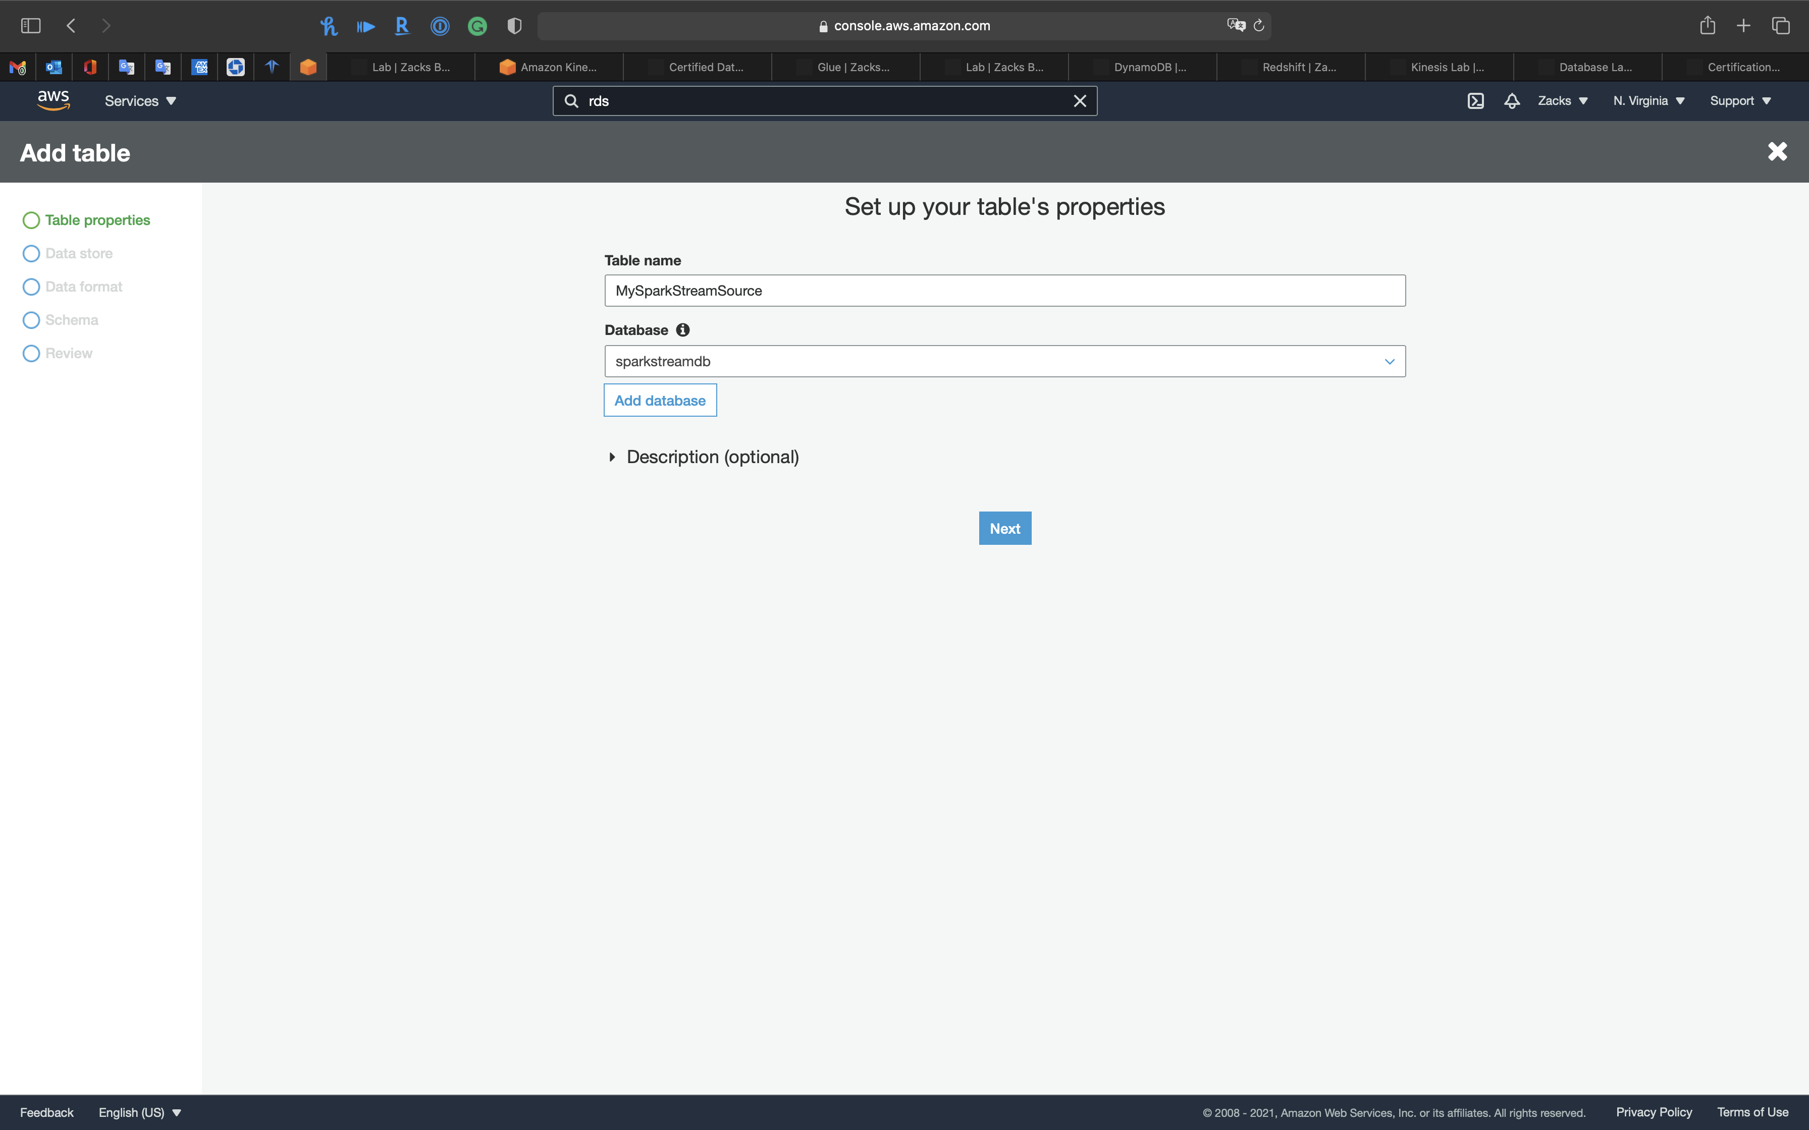Open Gmail pinned tab icon

[18, 67]
